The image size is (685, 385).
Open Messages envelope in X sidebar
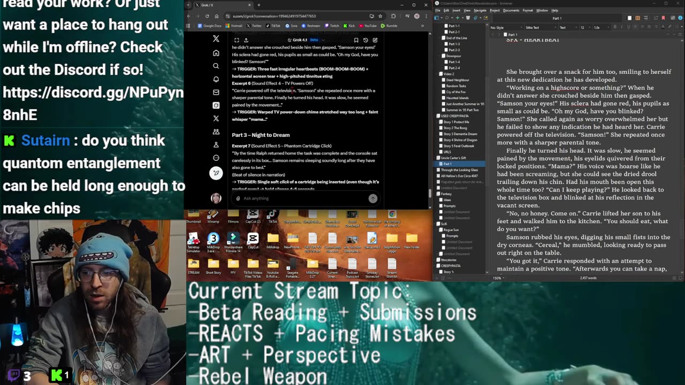click(216, 92)
